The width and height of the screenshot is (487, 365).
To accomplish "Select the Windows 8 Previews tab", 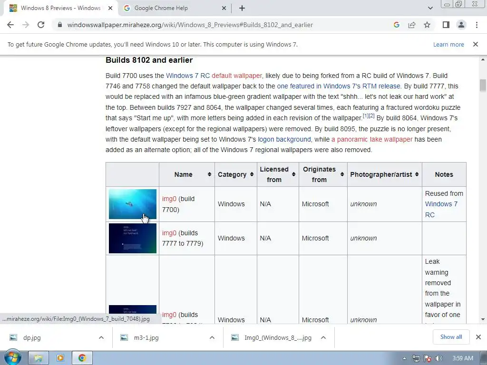I will point(60,8).
